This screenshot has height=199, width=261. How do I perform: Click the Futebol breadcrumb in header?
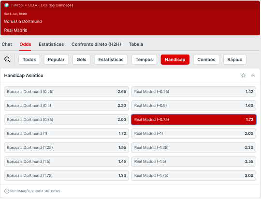tap(17, 5)
